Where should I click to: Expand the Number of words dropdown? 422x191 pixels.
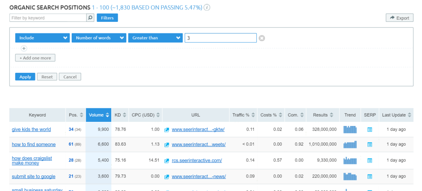coord(98,38)
